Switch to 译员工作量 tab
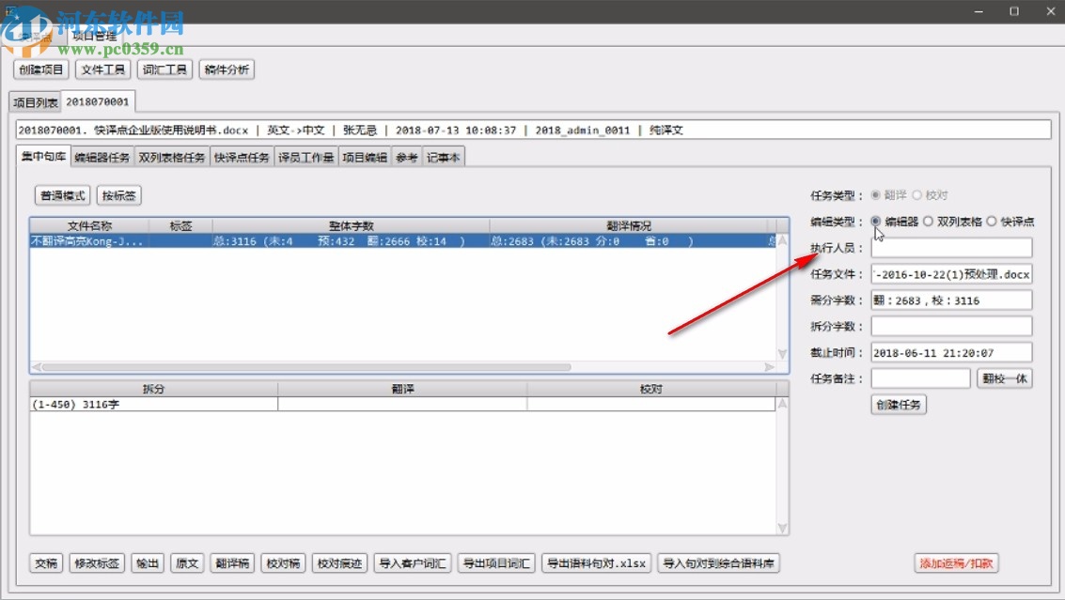Screen dimensions: 1065x600 click(305, 157)
